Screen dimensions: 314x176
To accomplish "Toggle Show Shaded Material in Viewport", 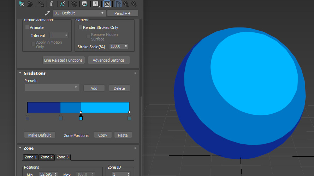I will point(107,4).
